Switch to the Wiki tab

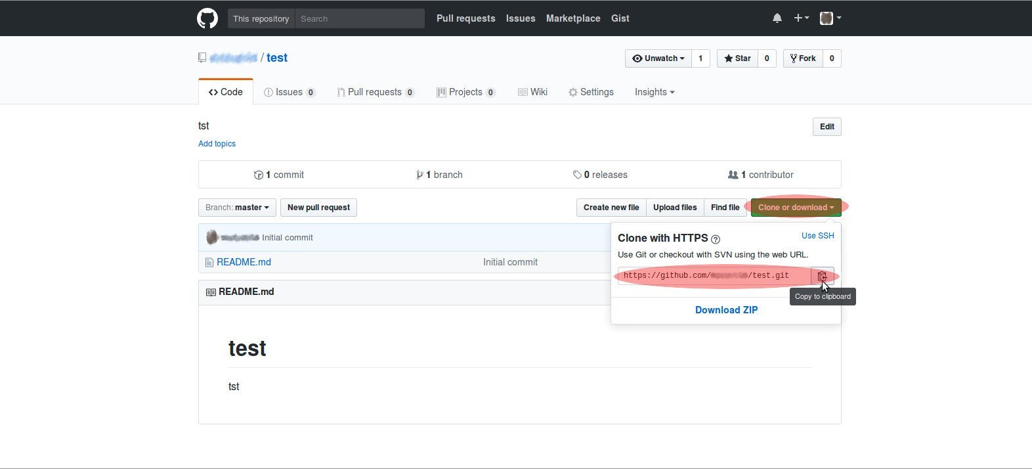[532, 92]
